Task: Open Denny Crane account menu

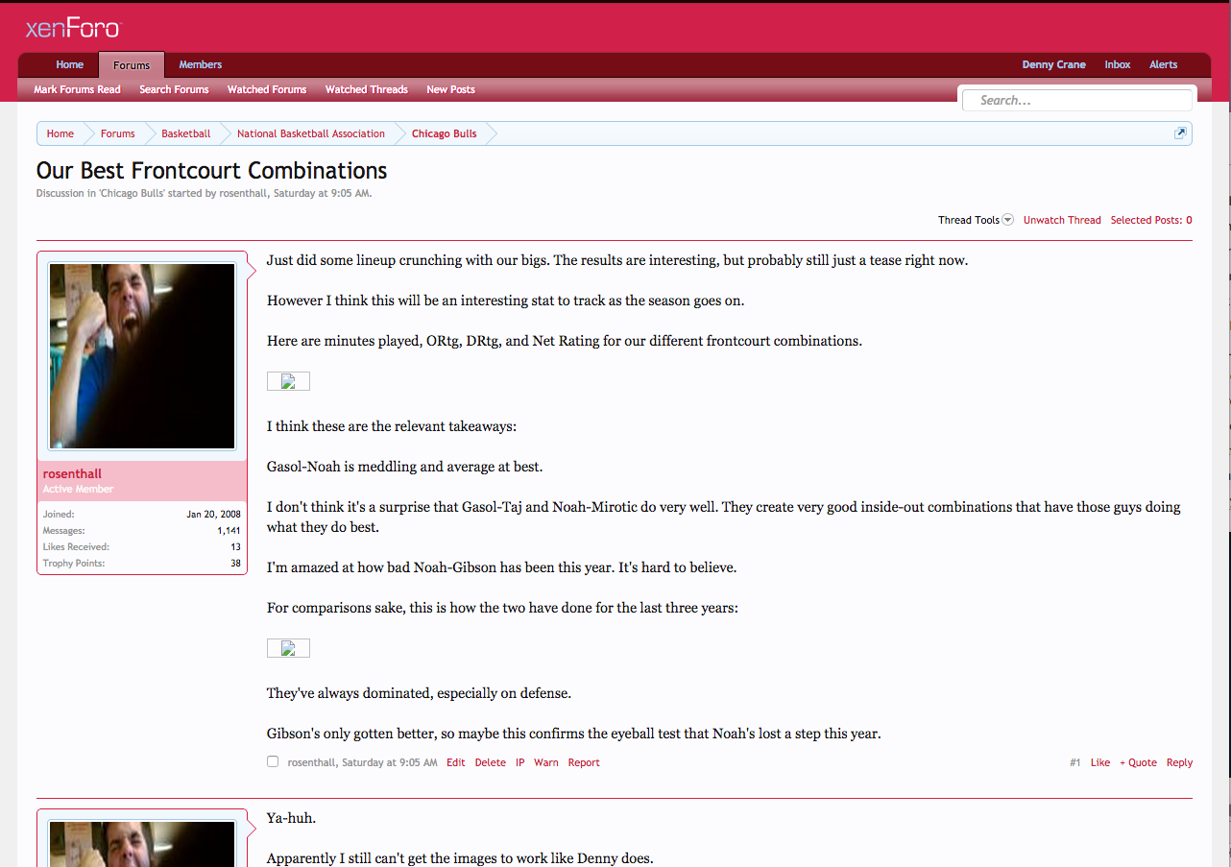Action: tap(1053, 65)
